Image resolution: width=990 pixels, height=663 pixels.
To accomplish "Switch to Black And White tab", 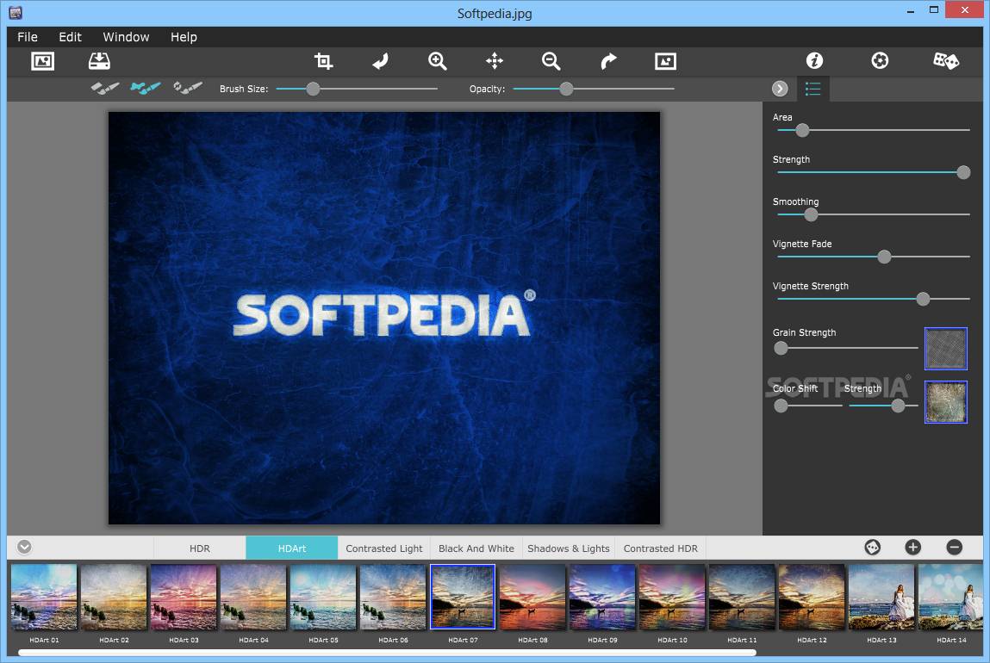I will [476, 548].
